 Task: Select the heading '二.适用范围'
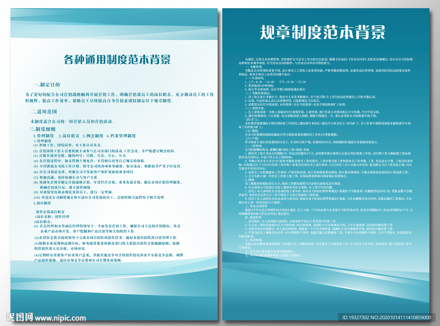44,112
